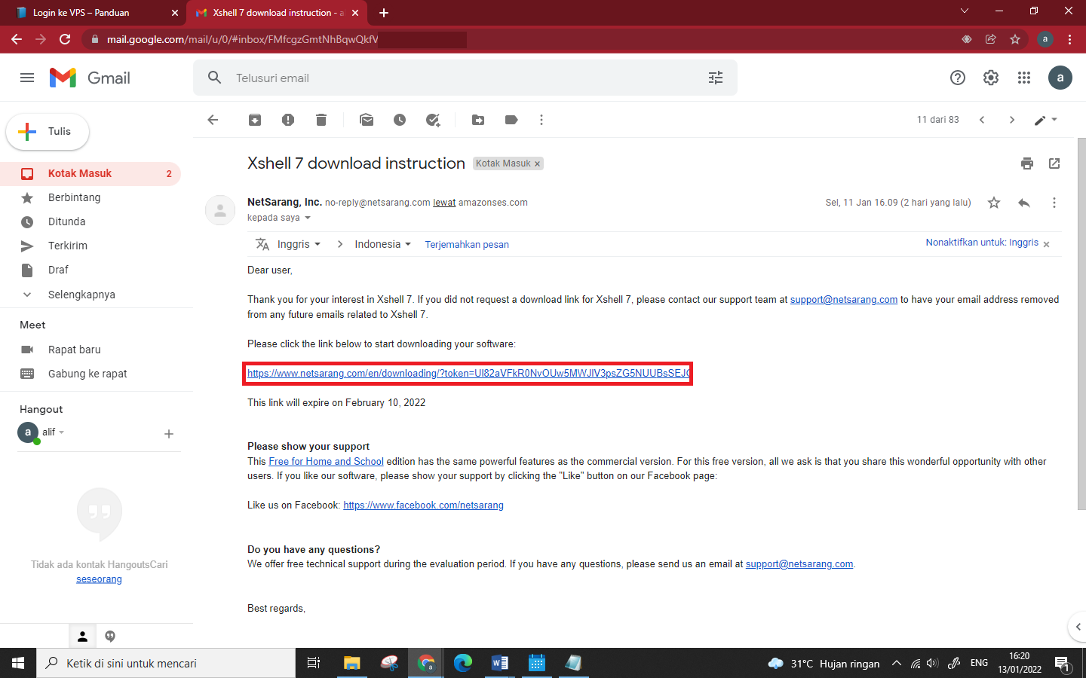Switch to Hangouts contacts tab icon
The height and width of the screenshot is (678, 1086).
coord(83,637)
